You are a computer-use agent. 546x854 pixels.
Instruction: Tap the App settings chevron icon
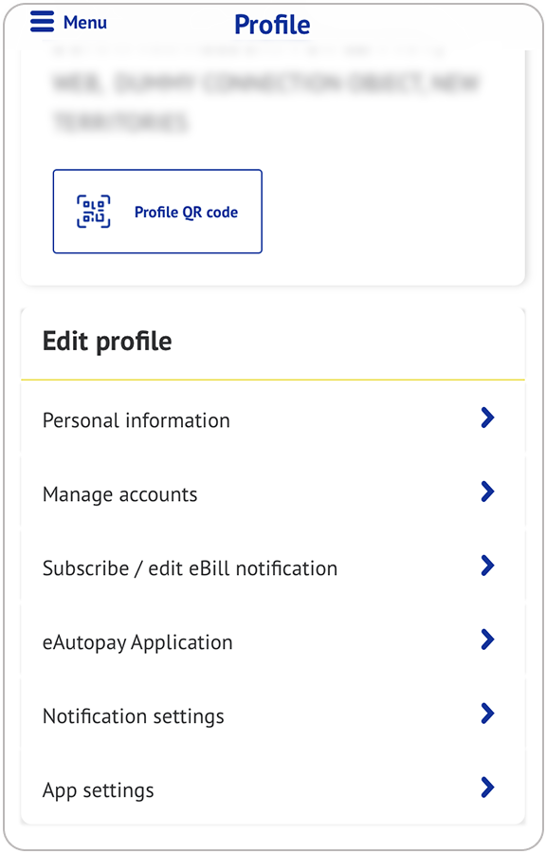pyautogui.click(x=487, y=788)
